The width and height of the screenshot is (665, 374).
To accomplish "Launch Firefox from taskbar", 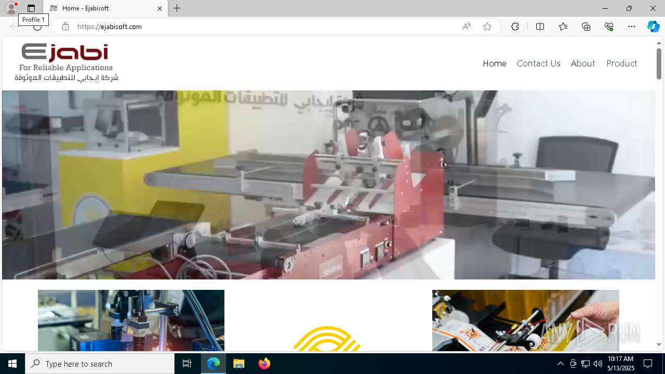I will tap(264, 364).
